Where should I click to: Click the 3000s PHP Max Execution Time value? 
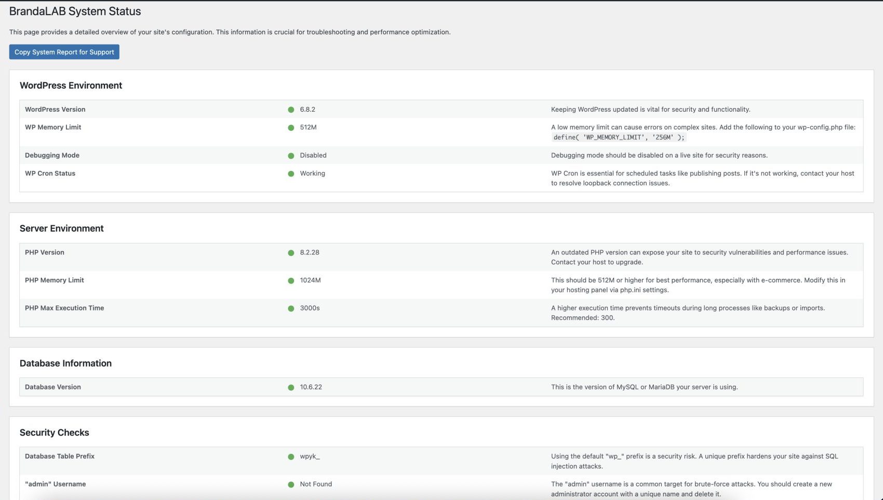[310, 308]
